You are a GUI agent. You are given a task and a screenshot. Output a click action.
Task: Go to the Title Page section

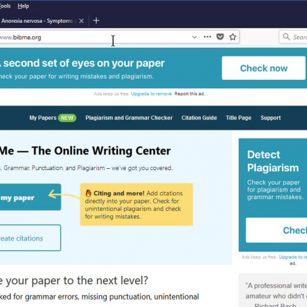pyautogui.click(x=238, y=118)
